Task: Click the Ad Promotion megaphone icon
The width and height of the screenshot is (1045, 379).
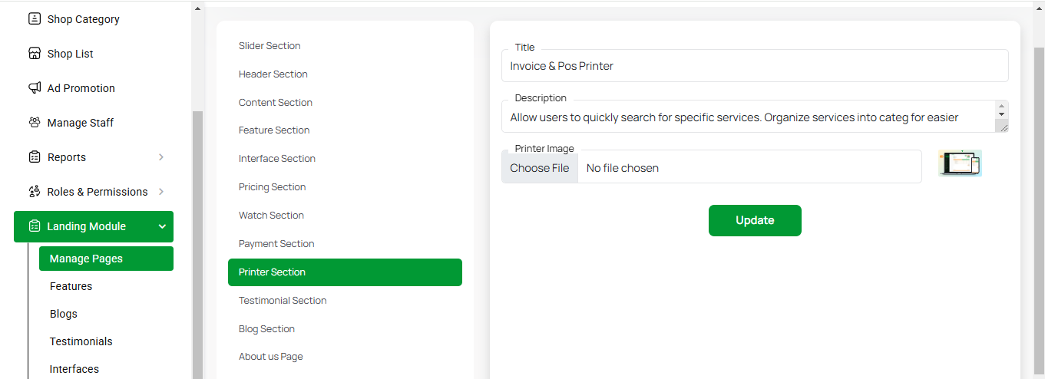Action: [x=35, y=88]
